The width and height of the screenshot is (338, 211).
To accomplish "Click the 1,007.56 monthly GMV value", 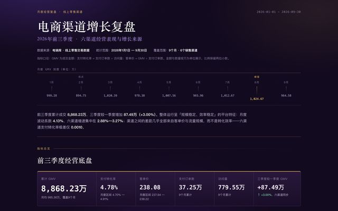I will [169, 95].
